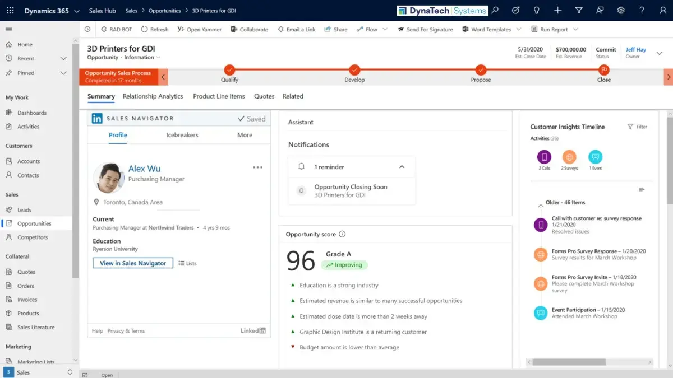Click the Opportunity Closing Soon bell icon
The image size is (673, 378).
point(301,190)
